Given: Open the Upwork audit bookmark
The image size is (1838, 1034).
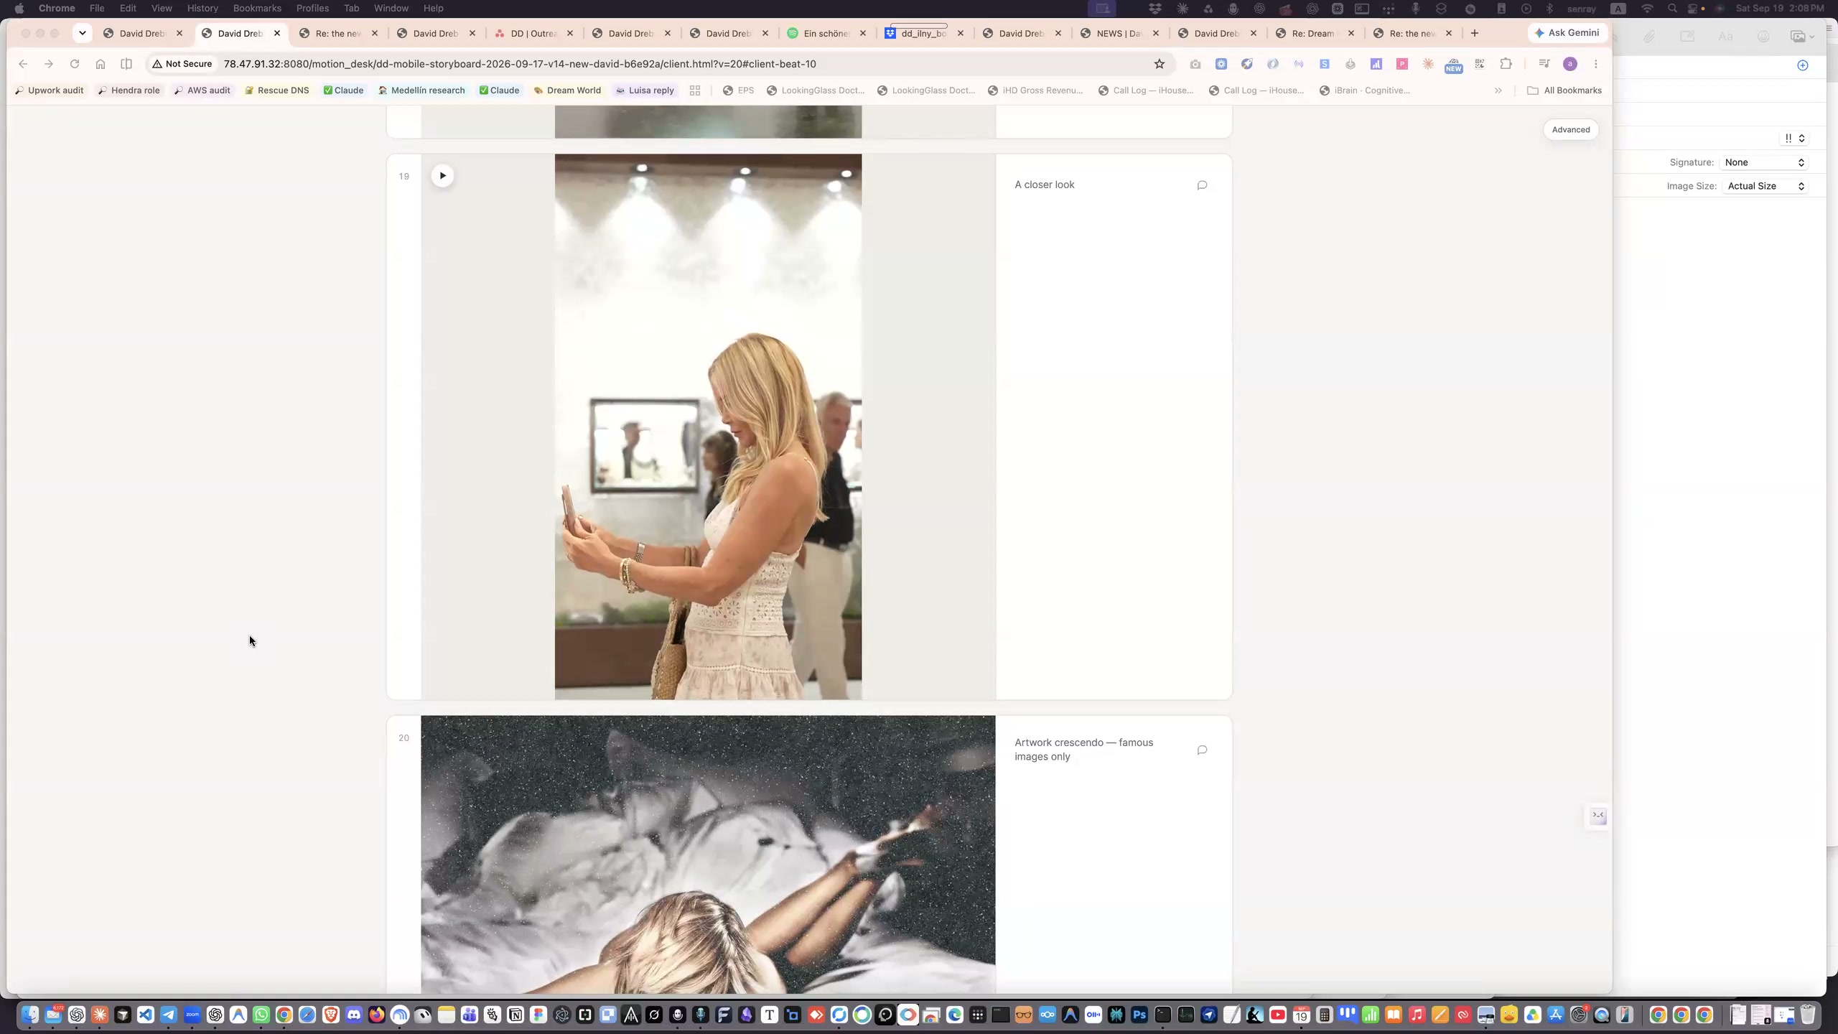Looking at the screenshot, I should [49, 90].
